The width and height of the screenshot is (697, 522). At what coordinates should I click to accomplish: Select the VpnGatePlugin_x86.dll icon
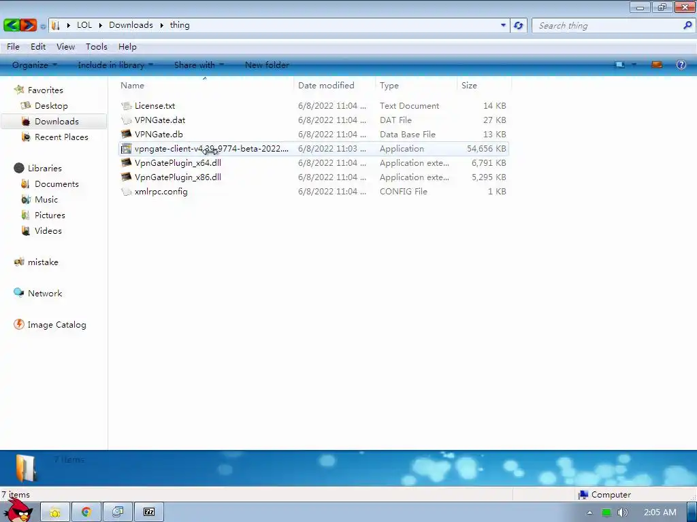(x=127, y=177)
